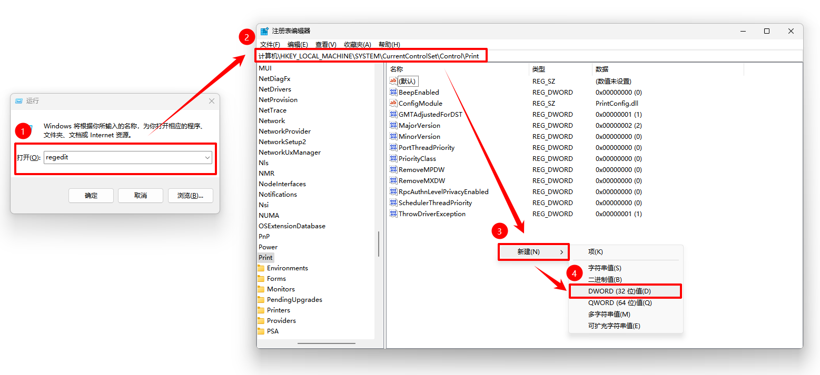Click the 确定 button in Run dialog

point(91,196)
